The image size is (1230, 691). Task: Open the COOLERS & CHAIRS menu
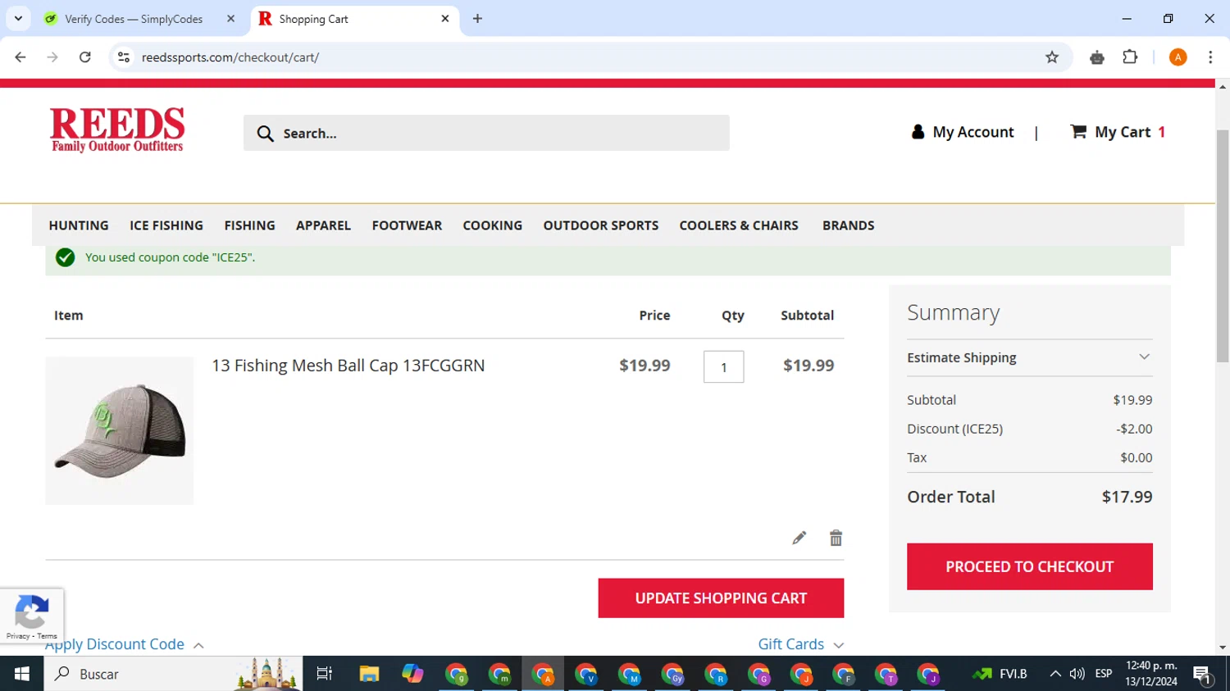coord(739,225)
